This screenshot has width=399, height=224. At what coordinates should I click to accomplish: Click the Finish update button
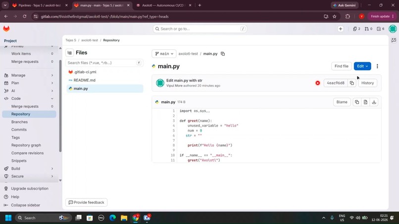[382, 16]
